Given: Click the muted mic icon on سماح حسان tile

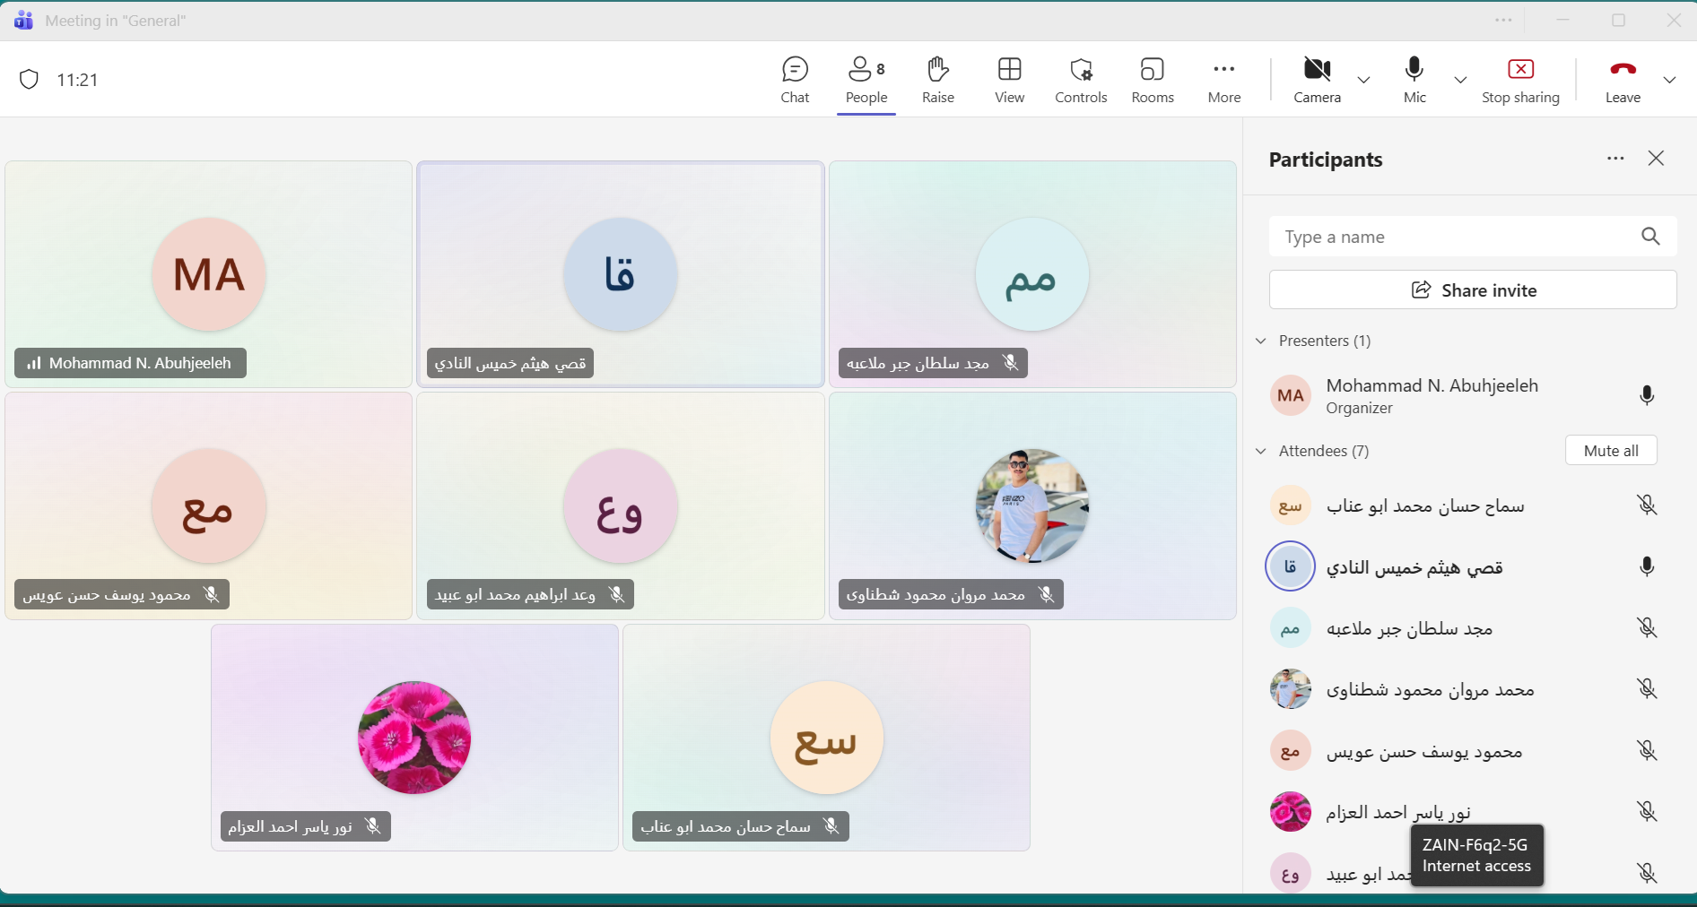Looking at the screenshot, I should [x=831, y=826].
